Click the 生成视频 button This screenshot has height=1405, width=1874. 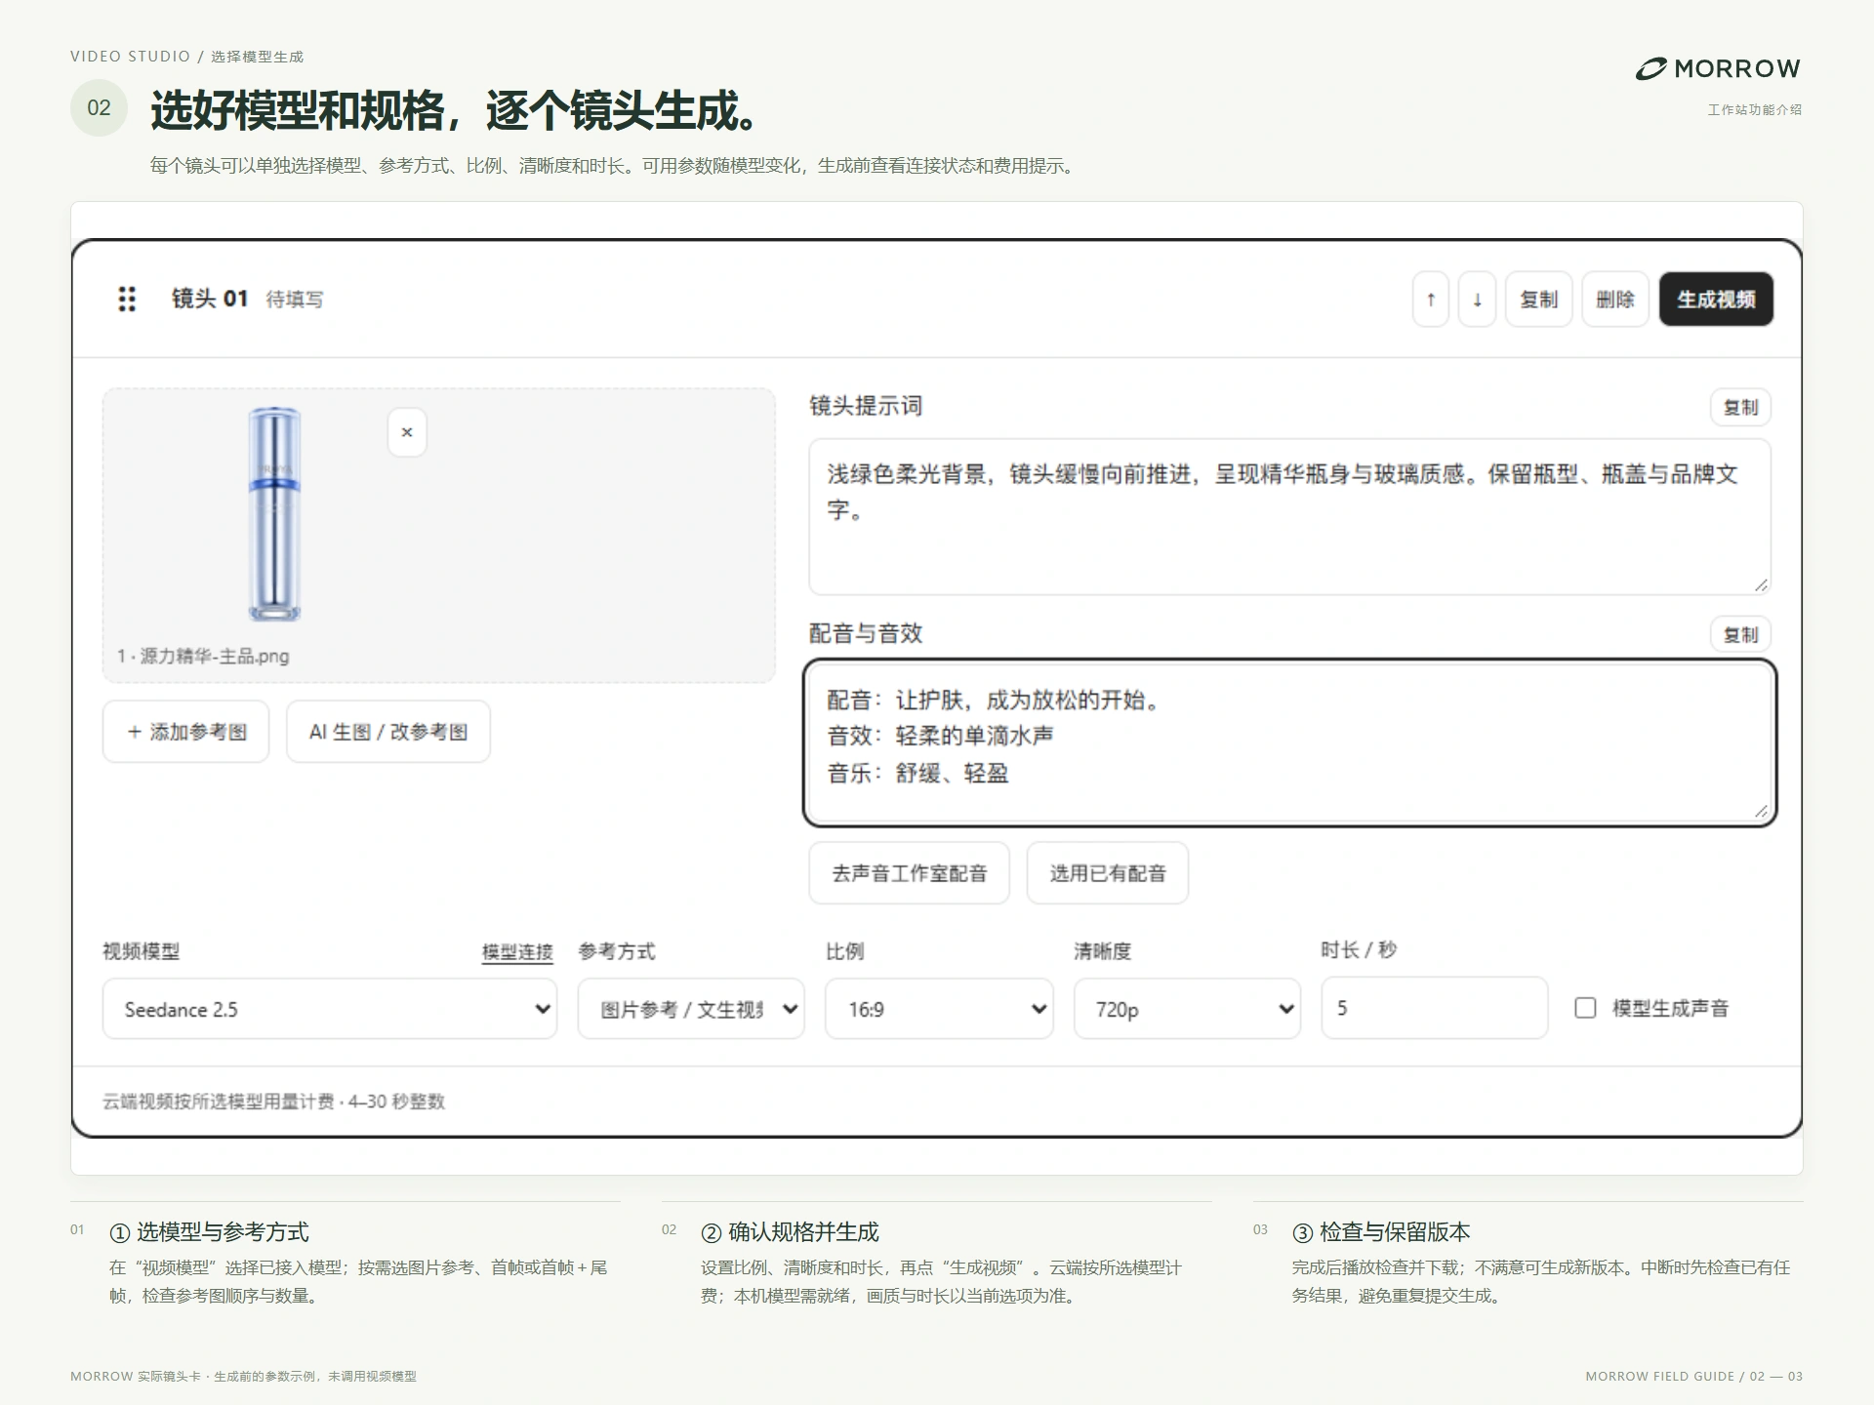pos(1716,300)
